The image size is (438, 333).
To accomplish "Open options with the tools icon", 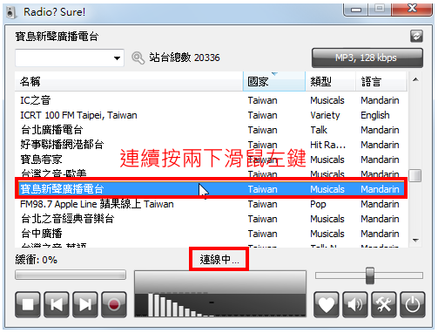I will click(x=384, y=304).
